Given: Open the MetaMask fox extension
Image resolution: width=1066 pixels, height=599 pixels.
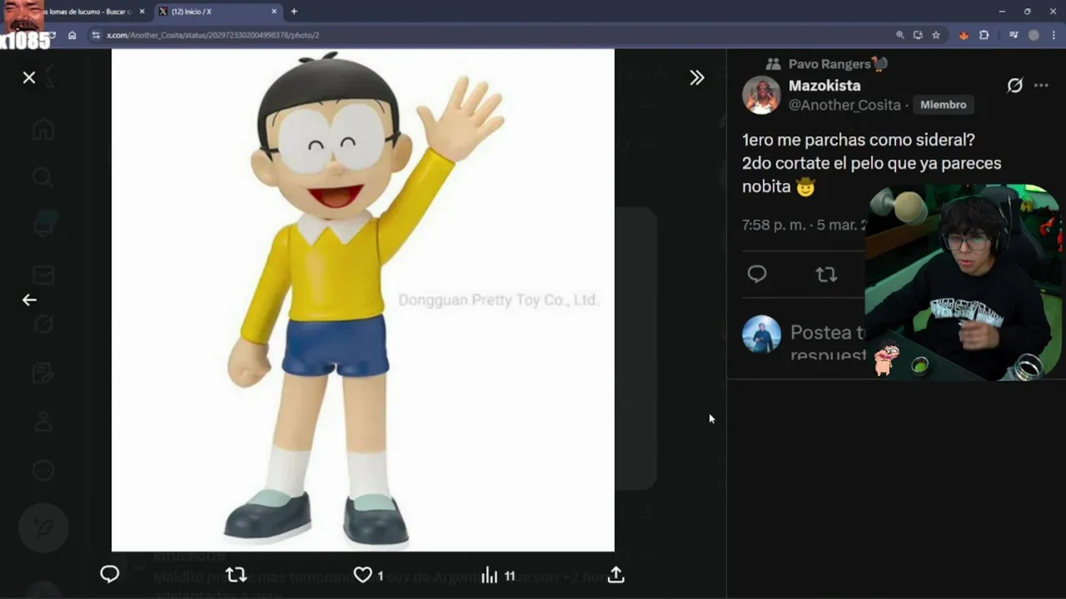Looking at the screenshot, I should 964,35.
